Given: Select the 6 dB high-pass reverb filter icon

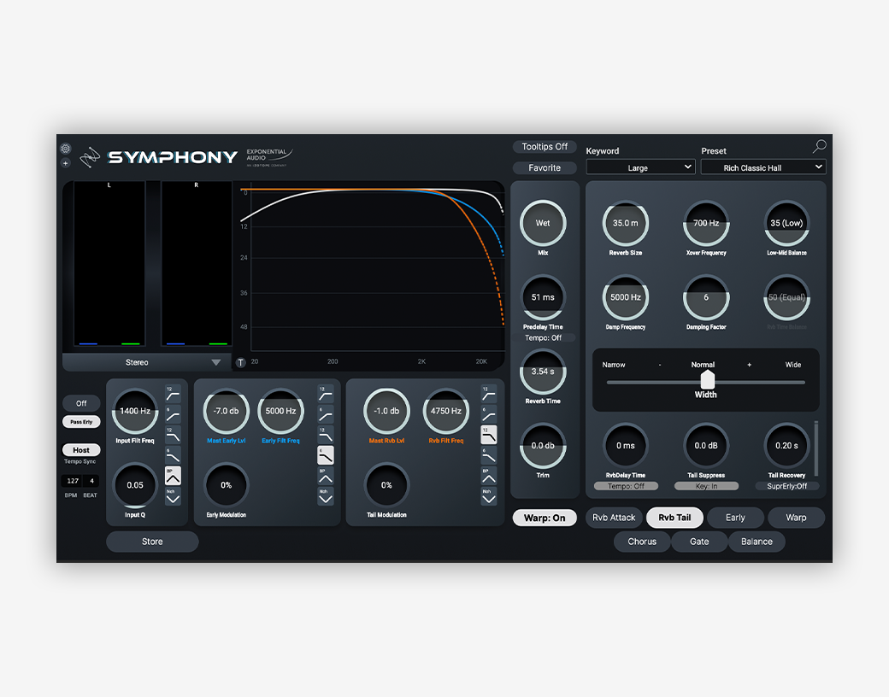Looking at the screenshot, I should coord(489,414).
